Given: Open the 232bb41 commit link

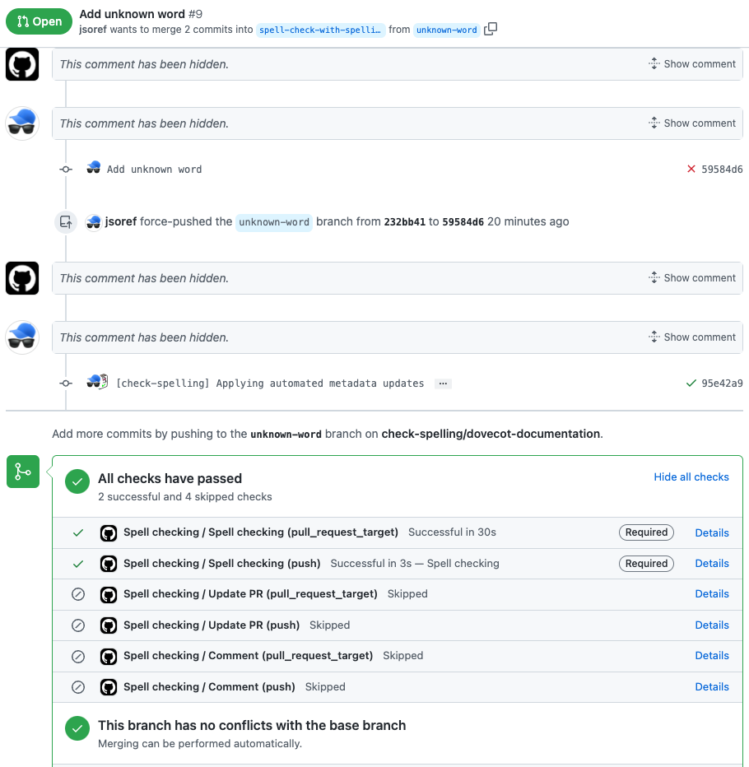Looking at the screenshot, I should [x=405, y=221].
